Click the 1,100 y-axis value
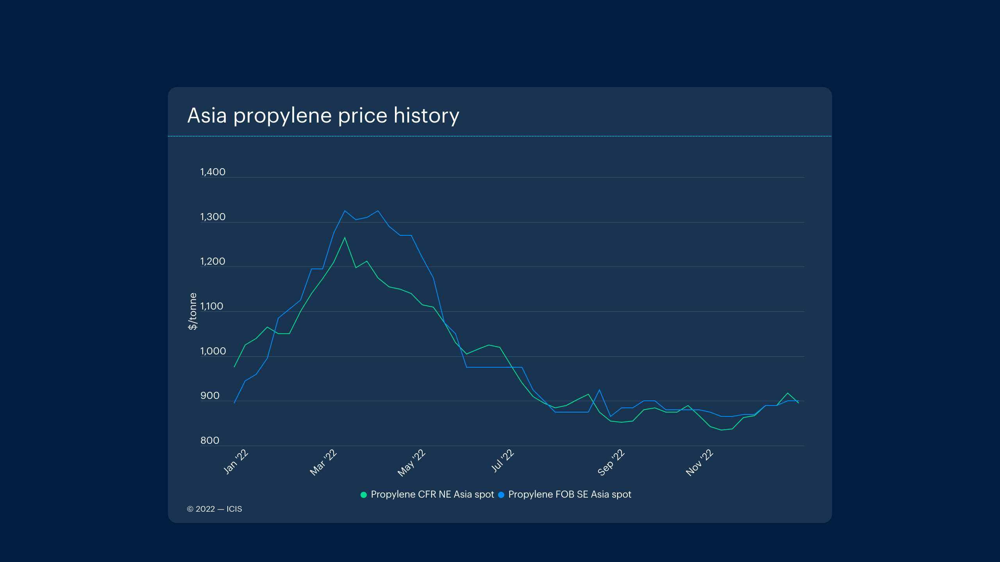1000x562 pixels. coord(212,306)
